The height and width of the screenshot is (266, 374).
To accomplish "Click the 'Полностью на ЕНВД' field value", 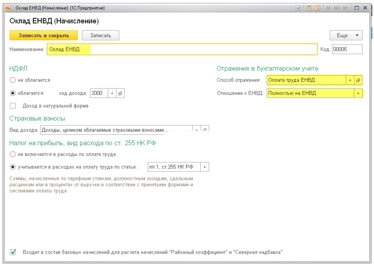I will 310,93.
